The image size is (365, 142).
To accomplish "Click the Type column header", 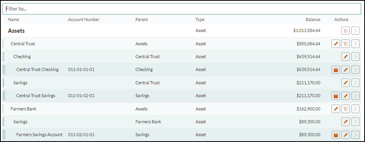I will point(200,20).
